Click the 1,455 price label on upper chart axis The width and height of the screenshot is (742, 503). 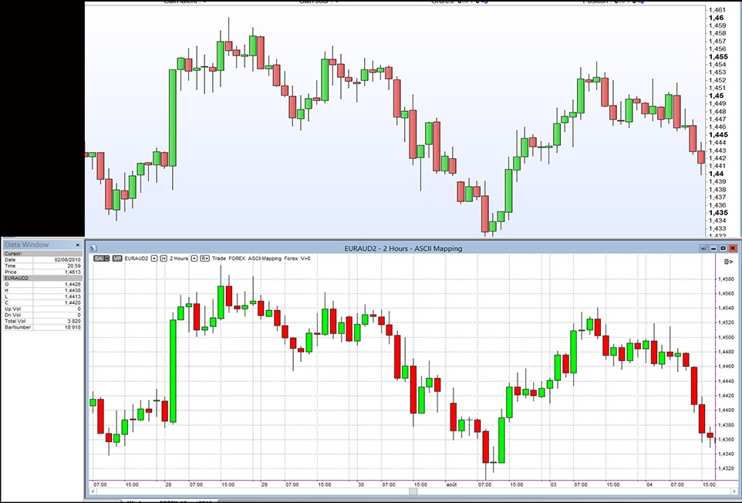click(718, 57)
